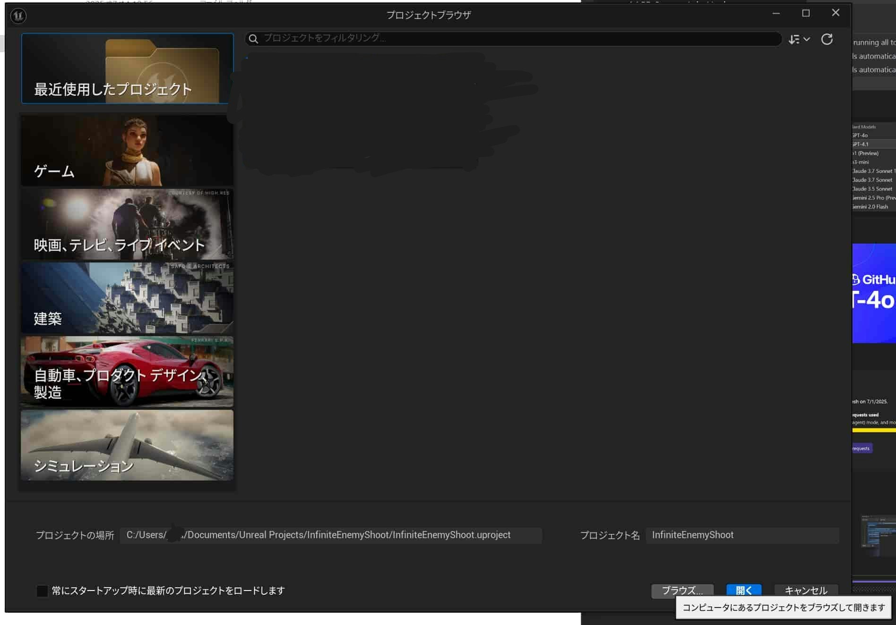Select the 建築 category
The image size is (896, 625).
tap(127, 298)
